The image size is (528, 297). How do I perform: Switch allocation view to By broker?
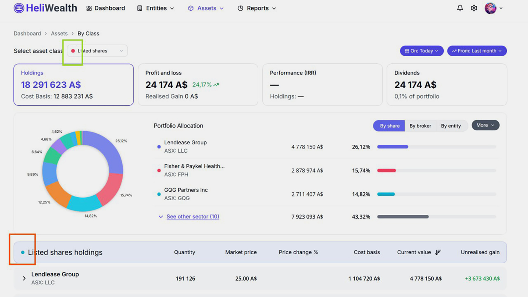pos(420,126)
